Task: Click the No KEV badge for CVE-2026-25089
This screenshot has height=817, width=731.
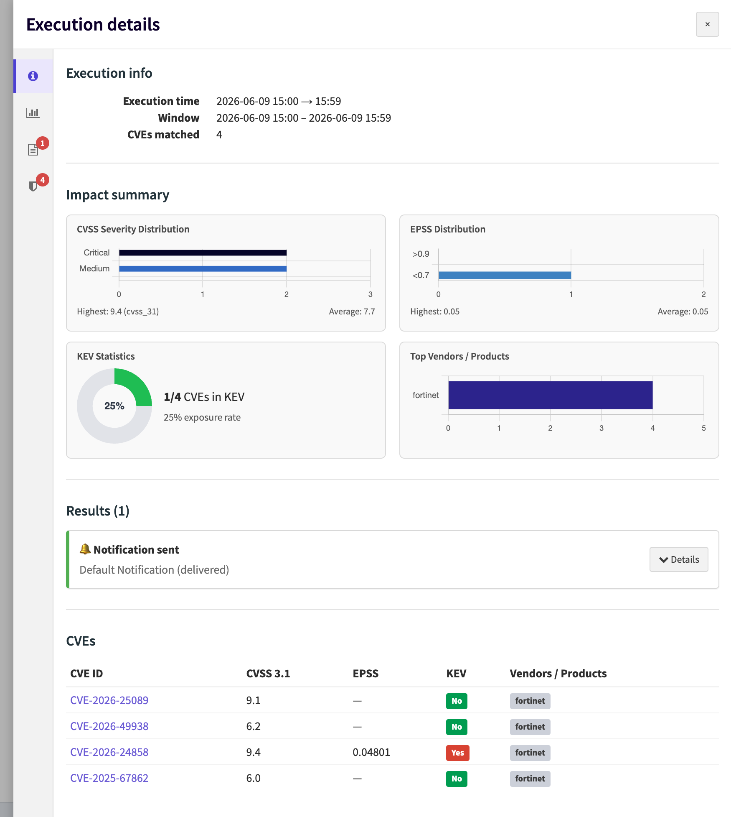Action: pos(457,701)
